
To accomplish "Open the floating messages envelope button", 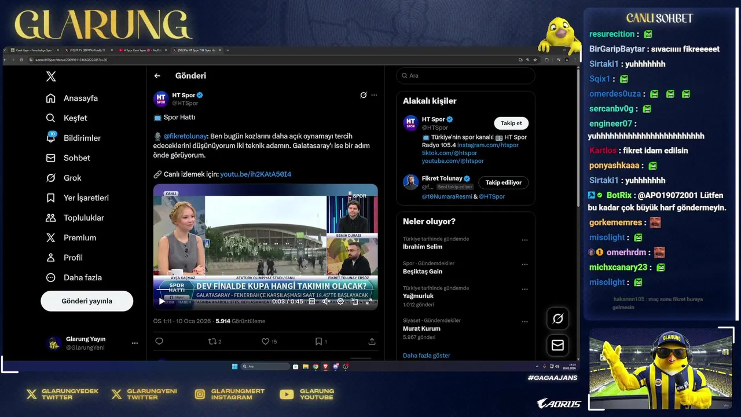I will coord(558,345).
